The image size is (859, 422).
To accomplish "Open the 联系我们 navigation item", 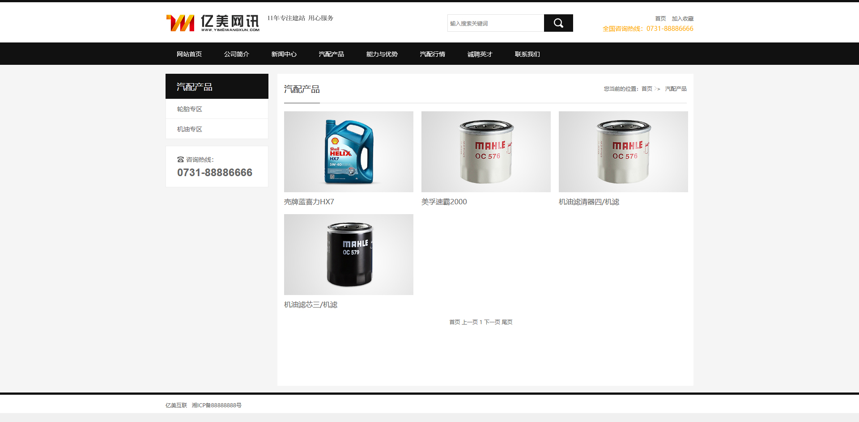I will (527, 54).
